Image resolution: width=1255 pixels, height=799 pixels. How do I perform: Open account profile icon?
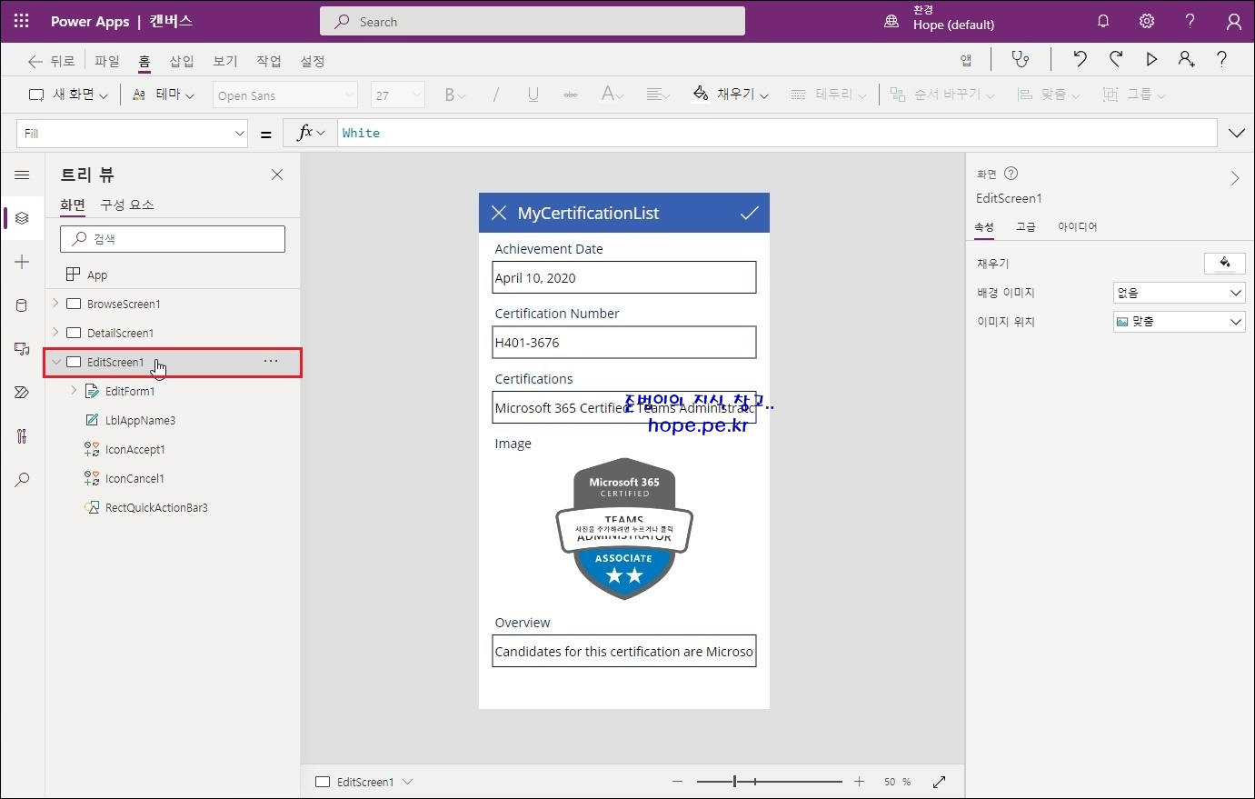tap(1234, 21)
